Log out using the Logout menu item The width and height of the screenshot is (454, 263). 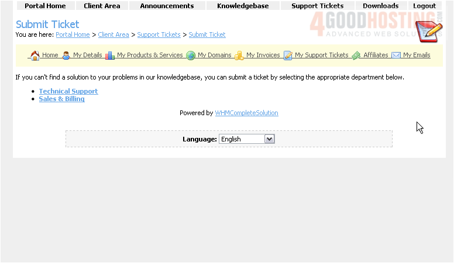click(424, 6)
